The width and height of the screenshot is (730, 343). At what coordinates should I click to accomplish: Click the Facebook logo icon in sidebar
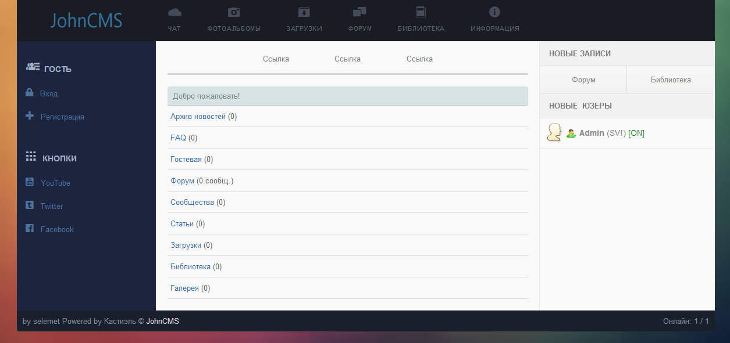coord(30,228)
